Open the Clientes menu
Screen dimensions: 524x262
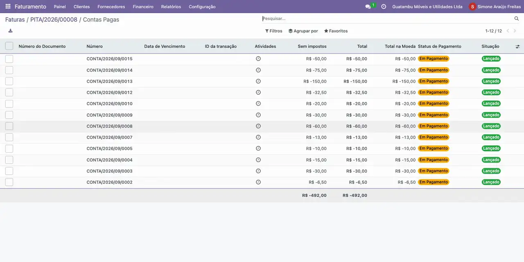coord(81,7)
